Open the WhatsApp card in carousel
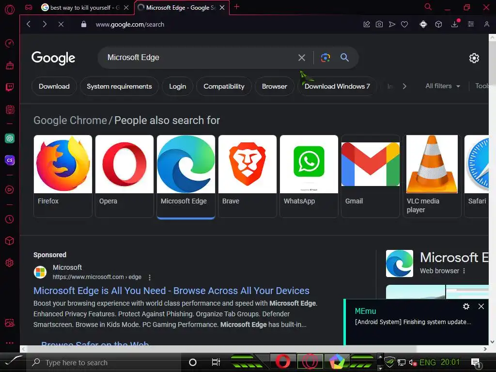This screenshot has width=496, height=372. point(309,176)
